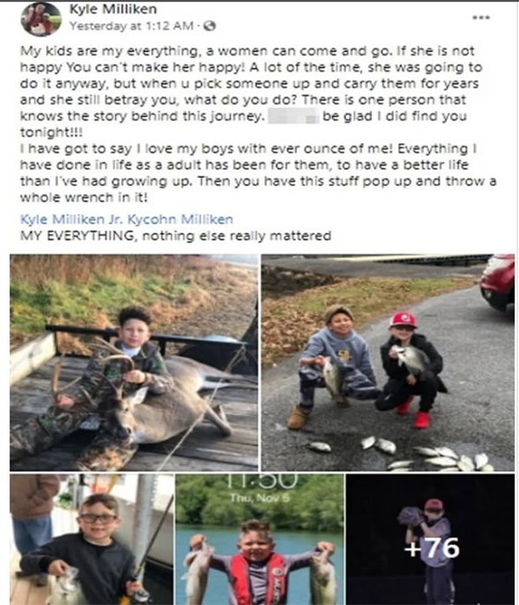View the photo of boy with deer
The height and width of the screenshot is (605, 519).
134,362
